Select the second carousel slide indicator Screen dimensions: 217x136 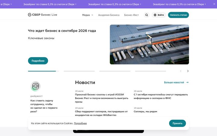coord(79,71)
